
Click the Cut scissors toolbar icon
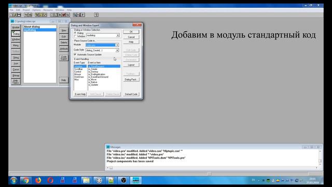[x=37, y=15]
